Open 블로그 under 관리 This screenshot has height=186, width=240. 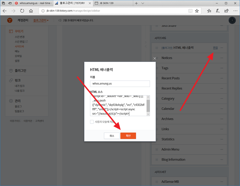(18, 106)
